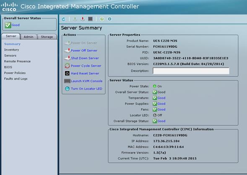The width and height of the screenshot is (247, 175).
Task: Click the KVM console toolbar icon
Action: point(90,19)
